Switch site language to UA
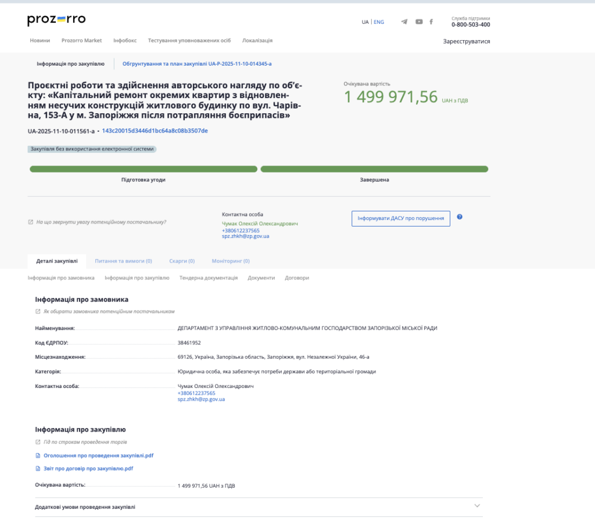The image size is (595, 518). [365, 22]
